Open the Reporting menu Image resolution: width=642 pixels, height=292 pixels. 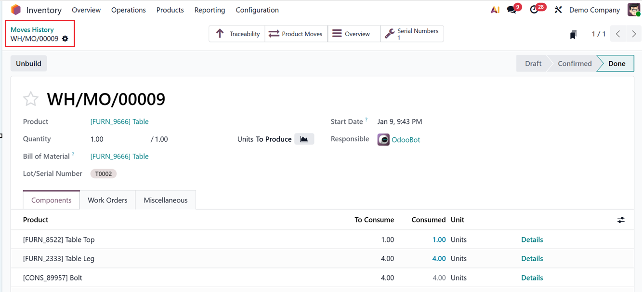(x=210, y=10)
